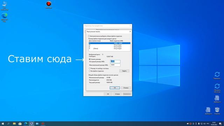Screen dimensions: 224x126
Task: Click the Рекомендуется size value
Action: click(x=109, y=80)
